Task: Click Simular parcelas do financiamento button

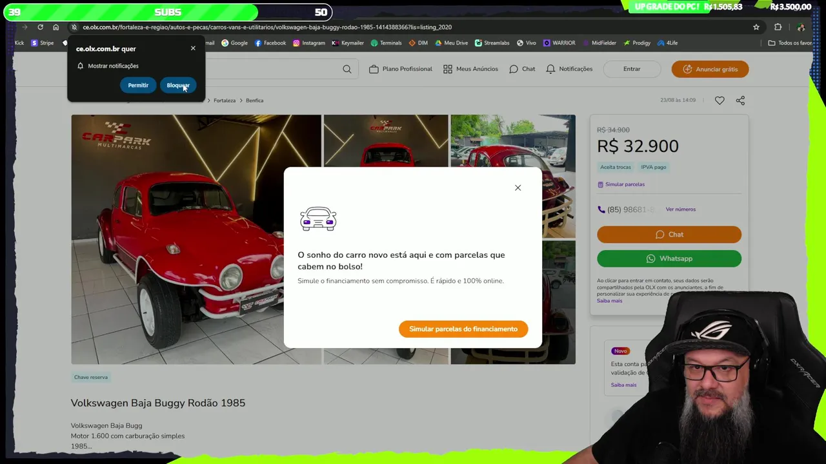Action: click(463, 329)
